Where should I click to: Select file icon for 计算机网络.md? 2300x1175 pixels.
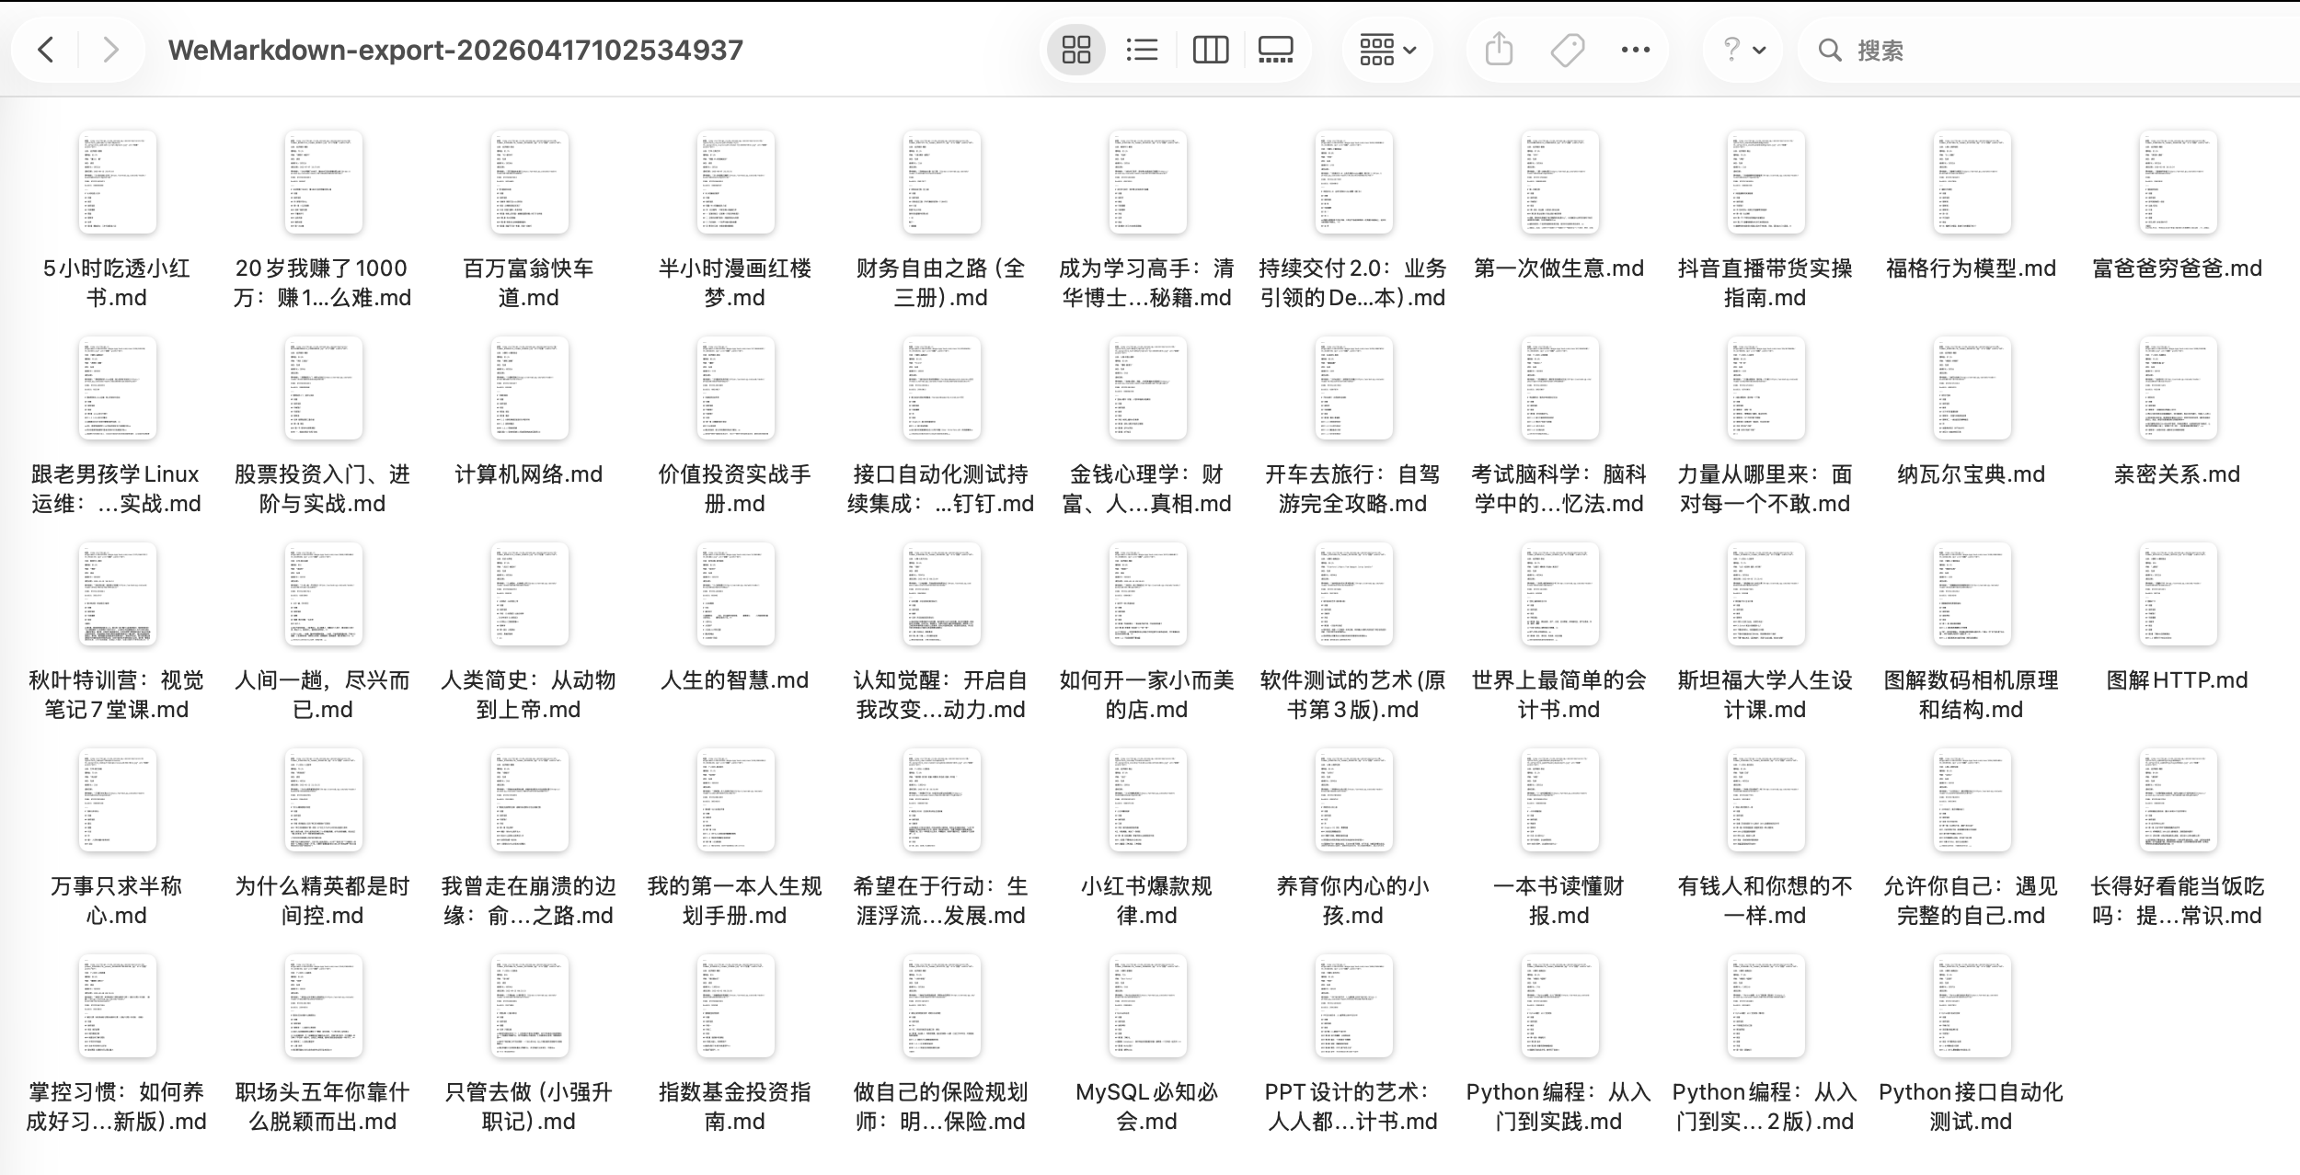pos(529,388)
